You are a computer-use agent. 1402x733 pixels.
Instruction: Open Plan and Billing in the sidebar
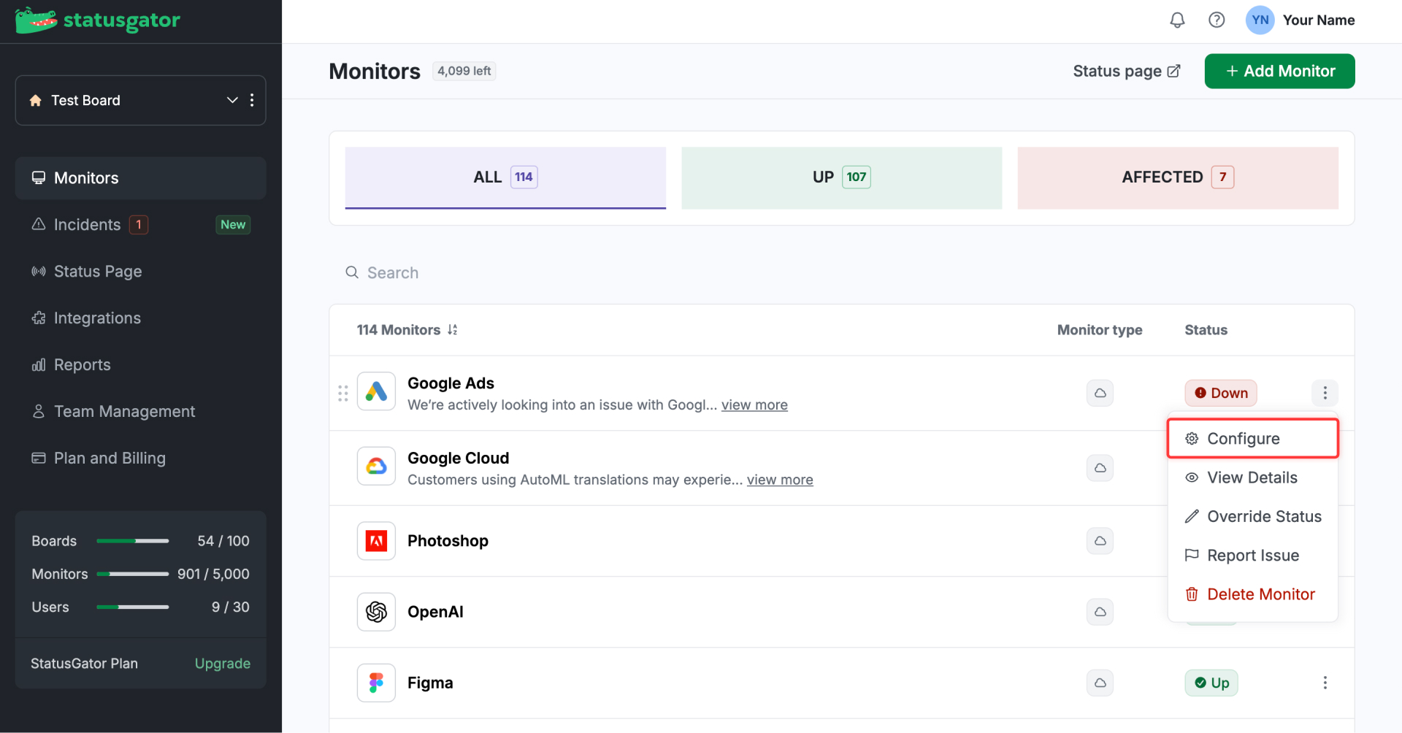click(140, 458)
